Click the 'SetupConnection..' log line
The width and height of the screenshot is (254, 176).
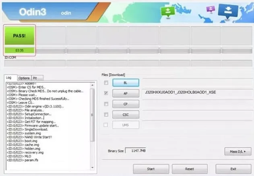coord(29,114)
